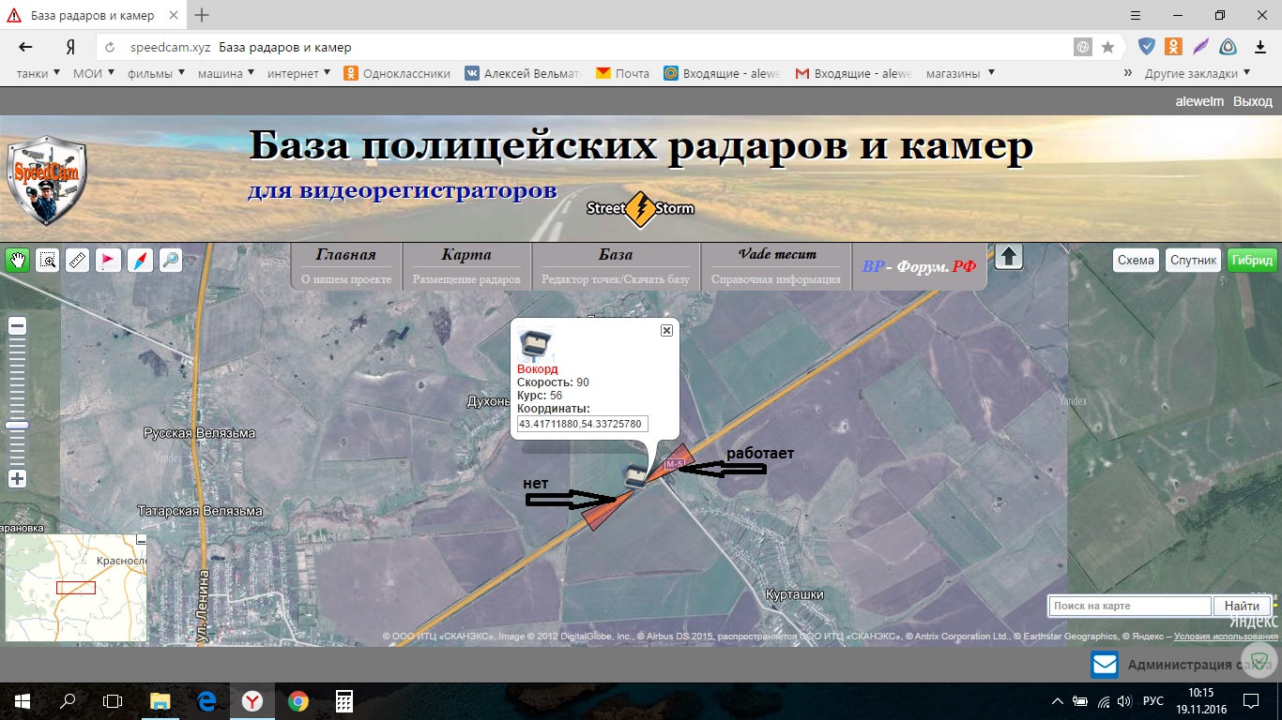Enable the Гибрид map layer
The height and width of the screenshot is (720, 1282).
pos(1252,261)
